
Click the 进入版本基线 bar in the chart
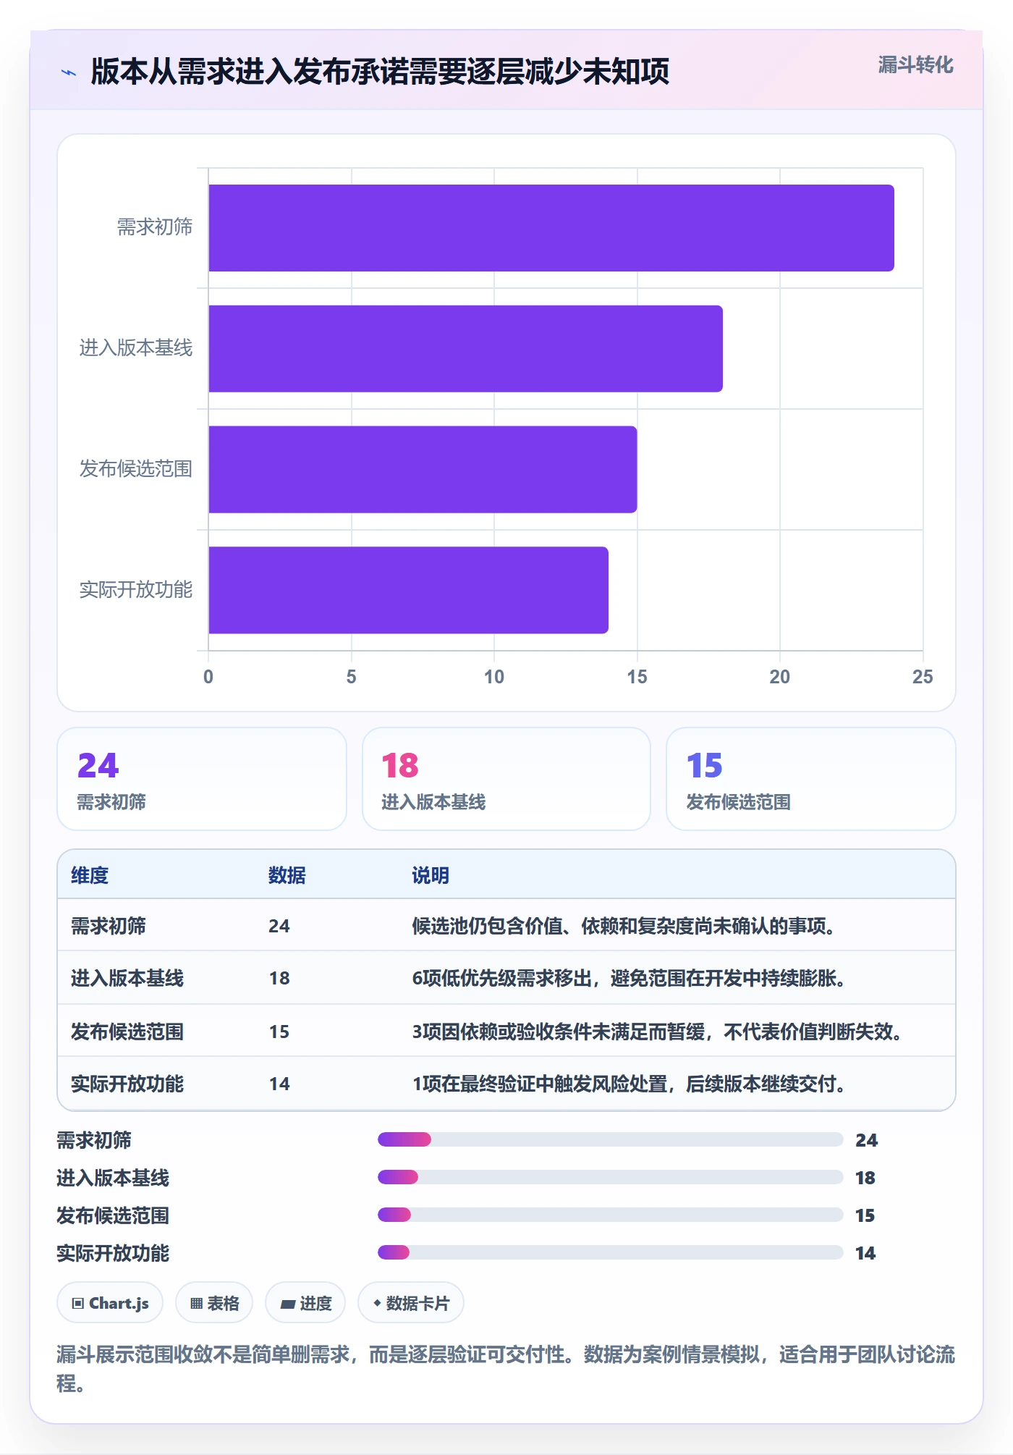tap(466, 349)
